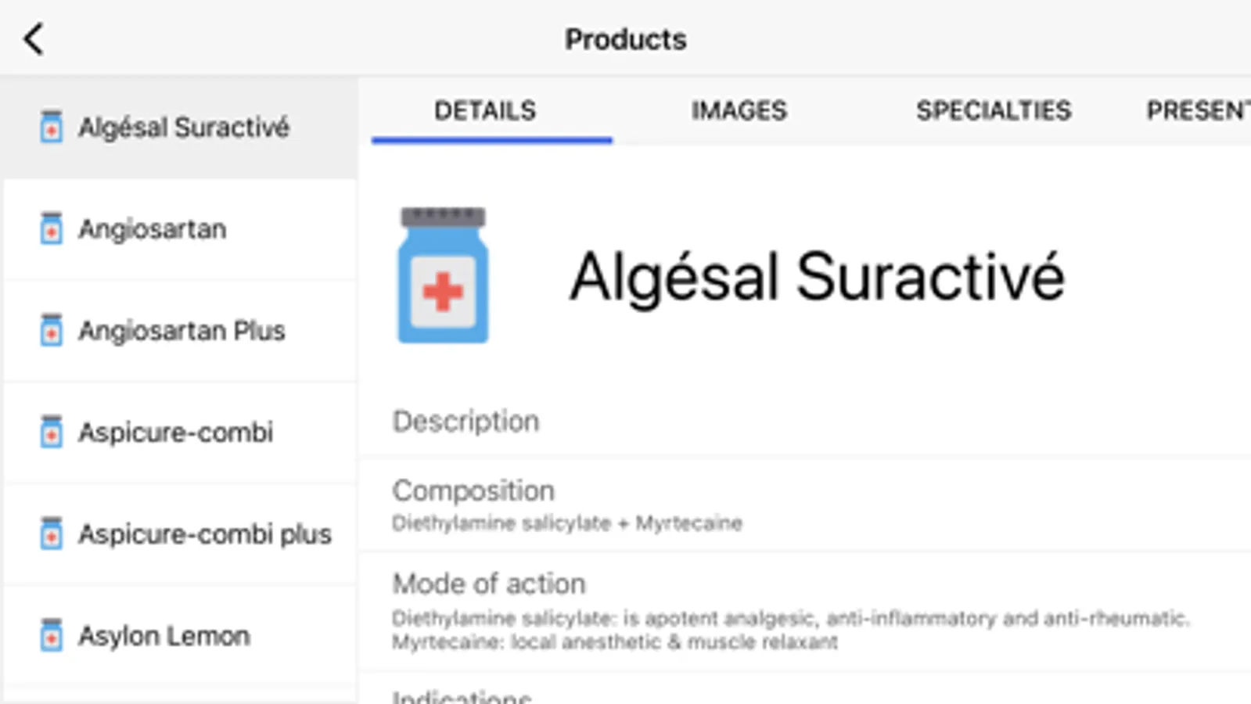Switch to the DETAILS tab

click(x=485, y=111)
